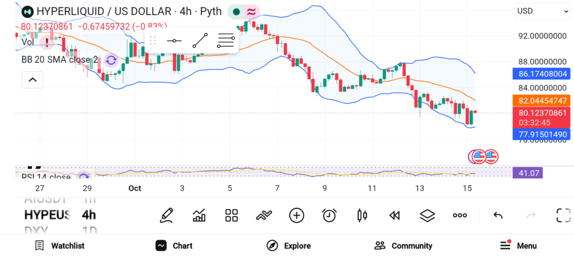This screenshot has width=574, height=258.
Task: Undo last action with arrow icon
Action: point(498,215)
